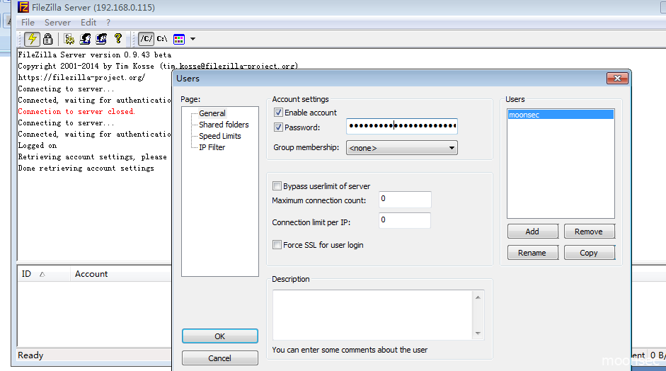Click the colored grid sorting icon
The width and height of the screenshot is (666, 371).
(x=179, y=39)
